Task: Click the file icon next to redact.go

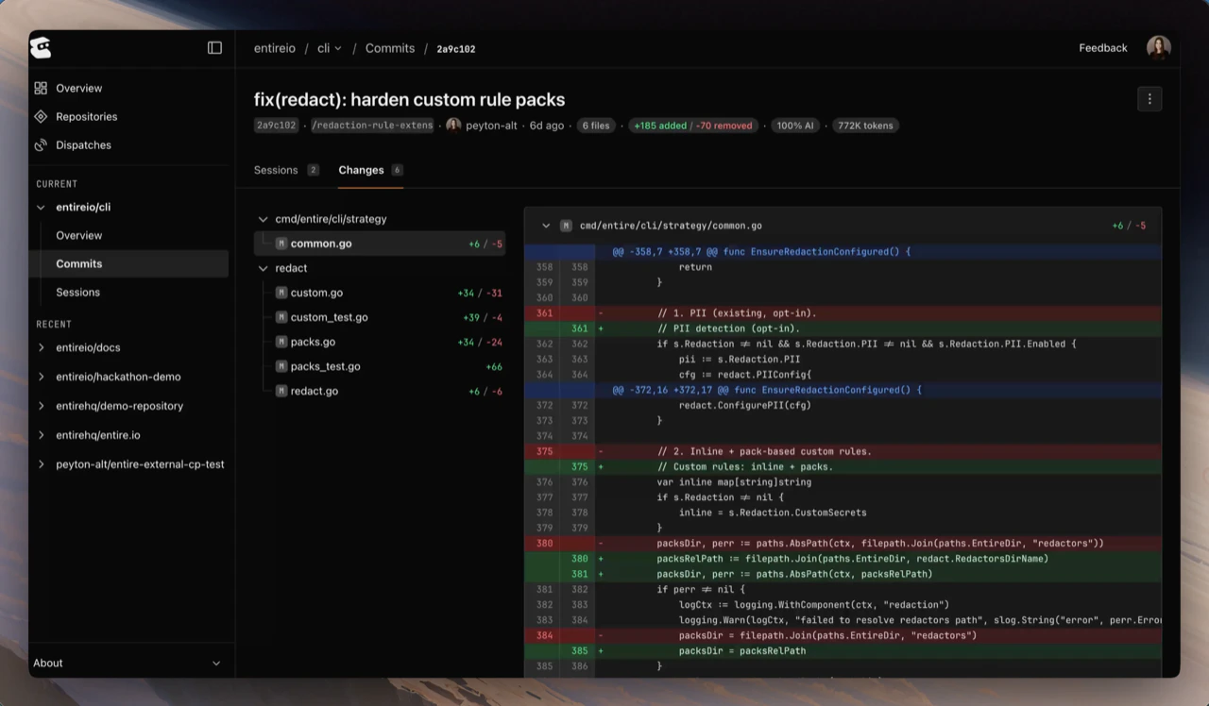Action: point(281,391)
